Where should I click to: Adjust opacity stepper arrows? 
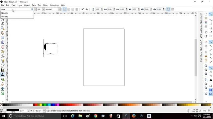(28, 111)
